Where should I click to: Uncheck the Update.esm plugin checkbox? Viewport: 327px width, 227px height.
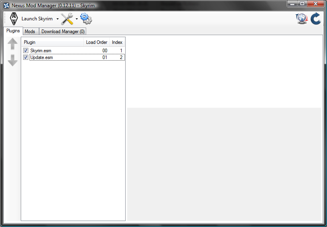(26, 57)
